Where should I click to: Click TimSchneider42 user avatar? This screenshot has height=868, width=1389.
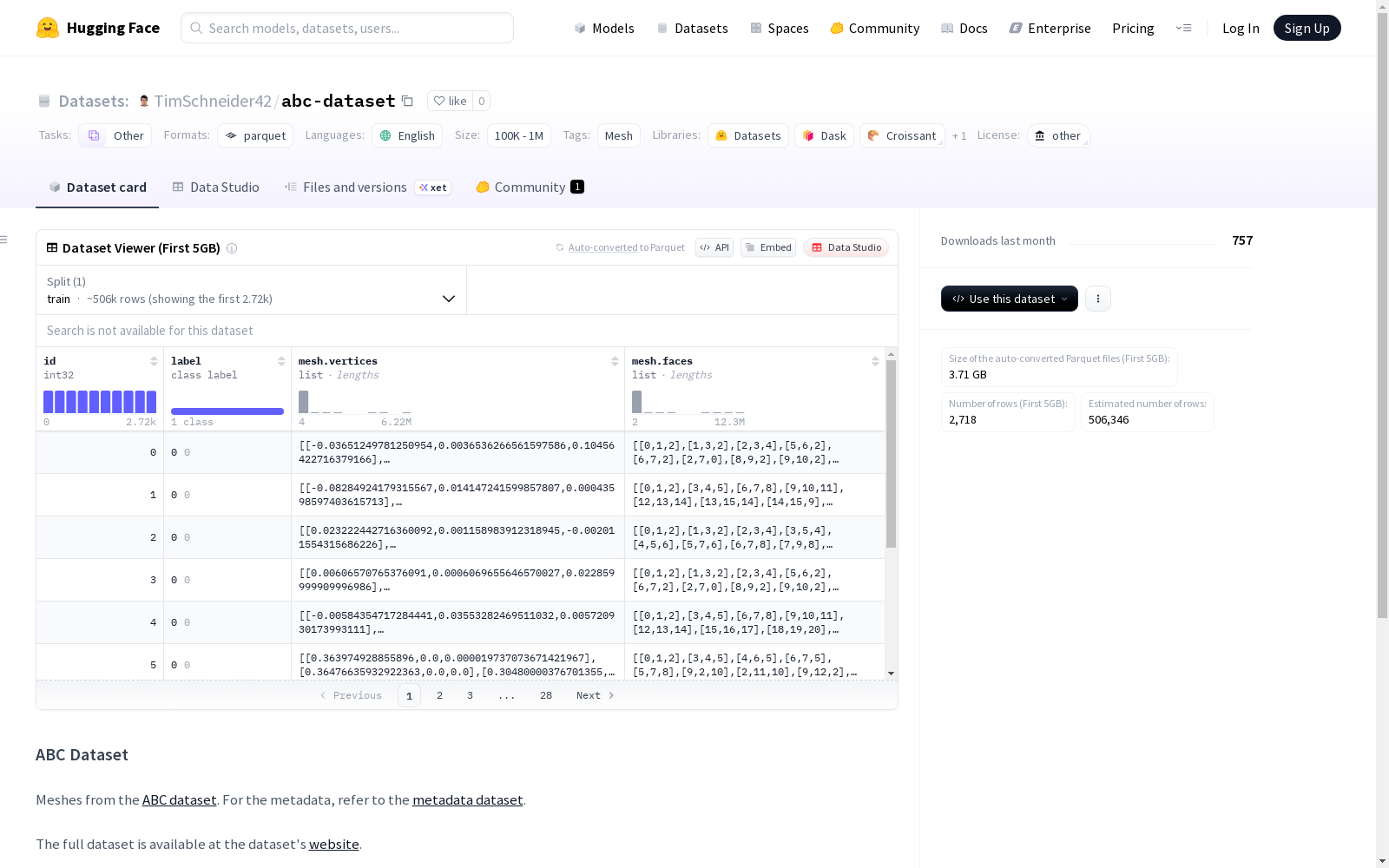(x=144, y=101)
